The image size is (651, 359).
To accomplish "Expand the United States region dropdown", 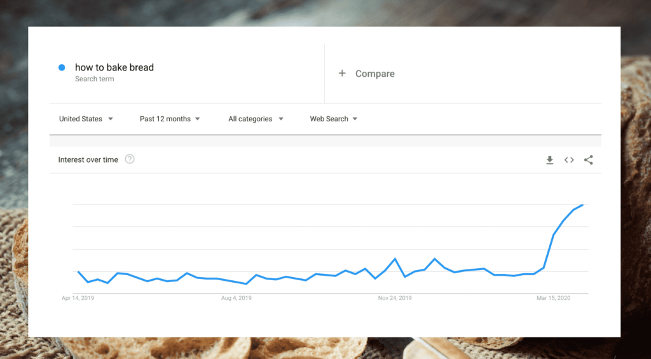I will coord(86,119).
